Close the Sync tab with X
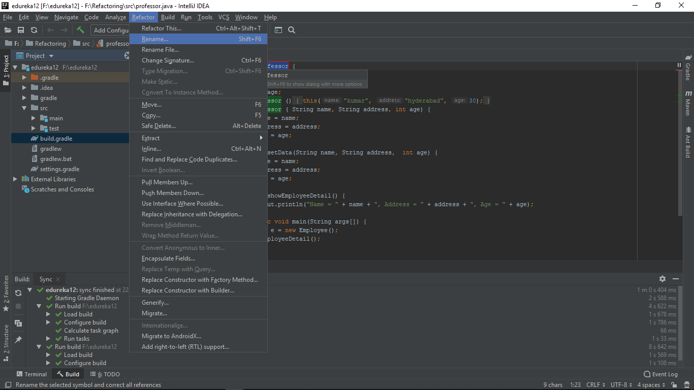The image size is (694, 390). 58,279
